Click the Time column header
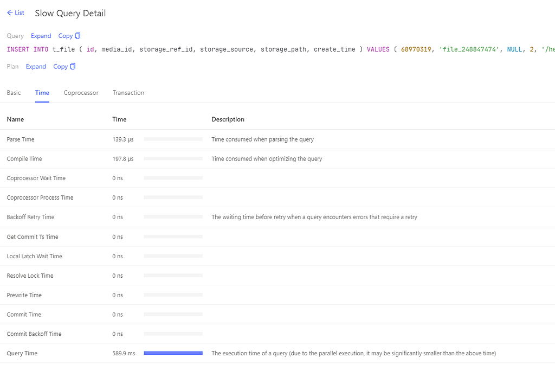The height and width of the screenshot is (377, 555). click(x=119, y=119)
